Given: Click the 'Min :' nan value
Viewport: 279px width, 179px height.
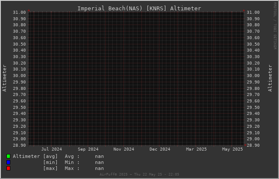Looking at the screenshot, I should pos(99,162).
